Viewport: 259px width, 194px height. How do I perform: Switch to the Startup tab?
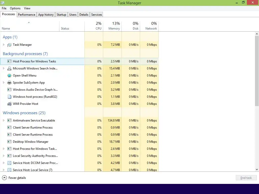[x=61, y=14]
